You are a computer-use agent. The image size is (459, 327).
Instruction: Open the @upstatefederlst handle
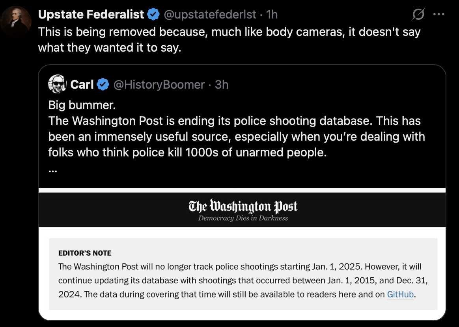click(x=210, y=14)
